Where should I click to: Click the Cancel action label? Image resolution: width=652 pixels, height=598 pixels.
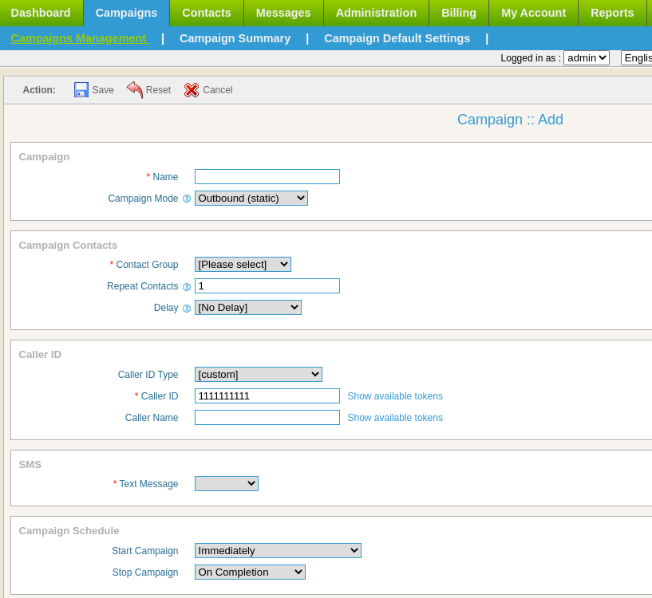click(x=218, y=90)
